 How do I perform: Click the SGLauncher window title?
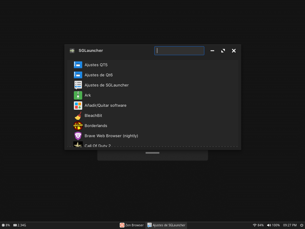91,51
